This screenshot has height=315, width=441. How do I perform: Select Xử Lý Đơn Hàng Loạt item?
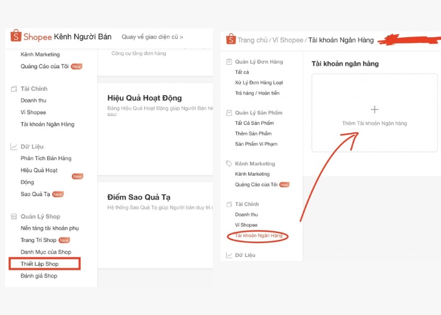[x=259, y=83]
